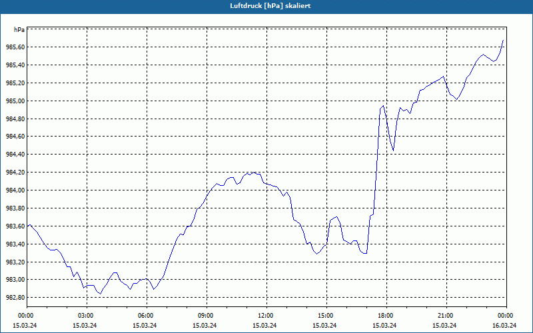
Task: Click the 00:00 label above 16.03.24
Action: click(x=506, y=316)
